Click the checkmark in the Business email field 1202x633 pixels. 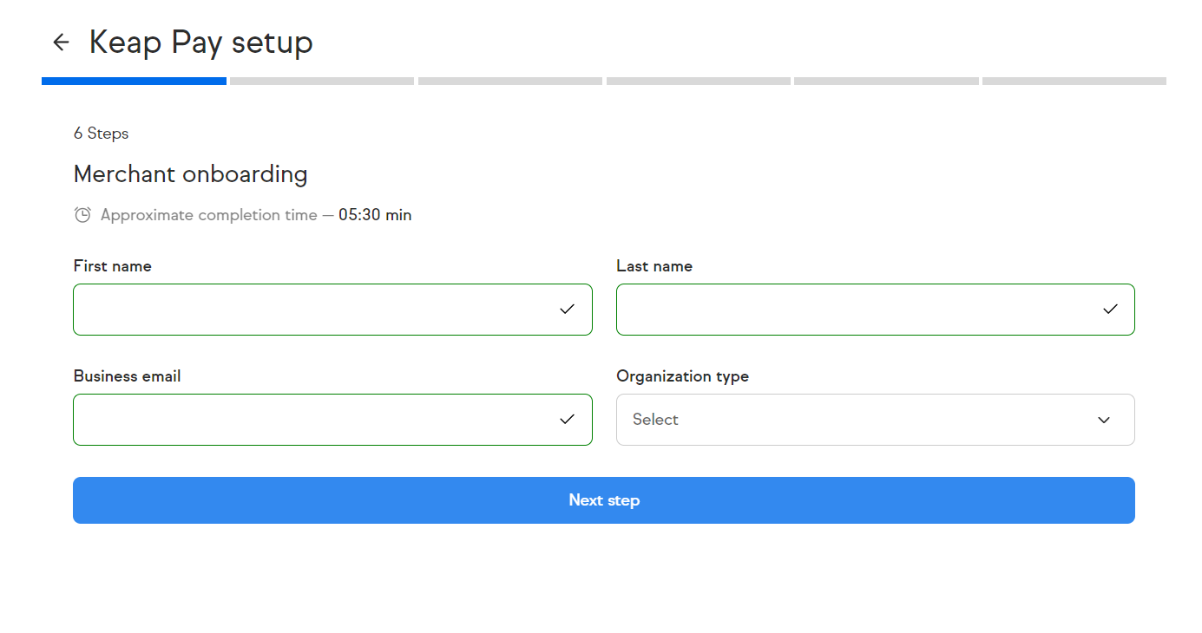coord(567,420)
